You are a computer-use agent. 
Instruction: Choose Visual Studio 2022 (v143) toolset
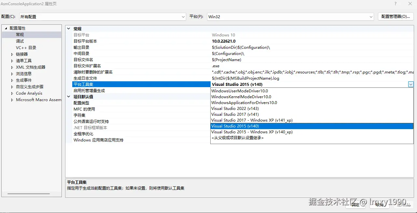tap(312, 109)
